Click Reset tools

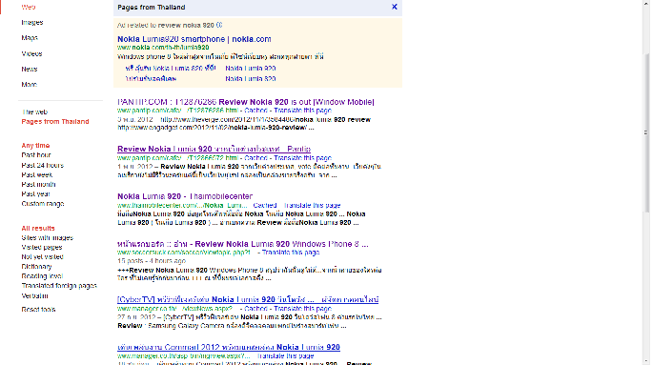point(38,310)
